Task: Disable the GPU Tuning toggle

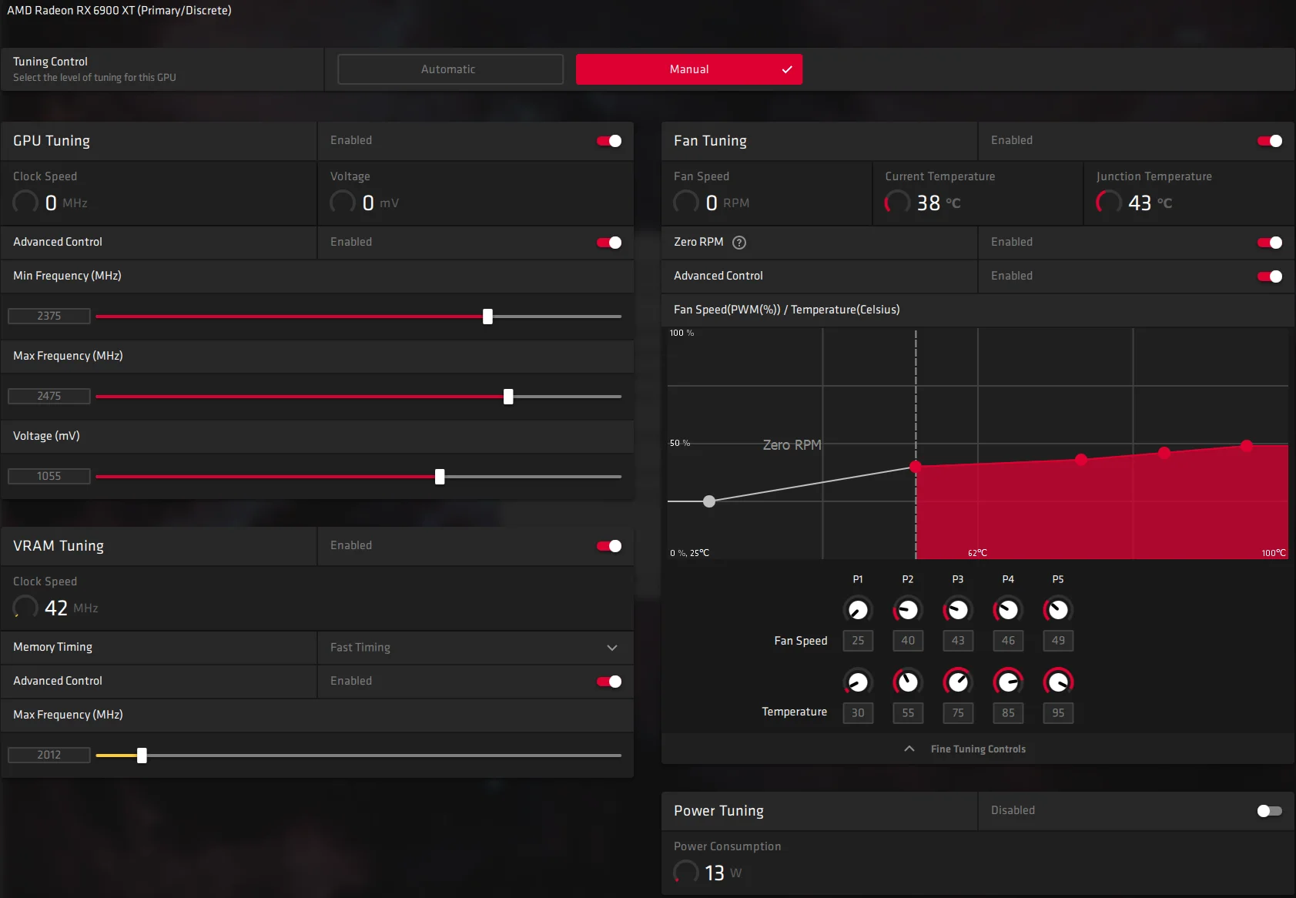Action: click(x=609, y=141)
